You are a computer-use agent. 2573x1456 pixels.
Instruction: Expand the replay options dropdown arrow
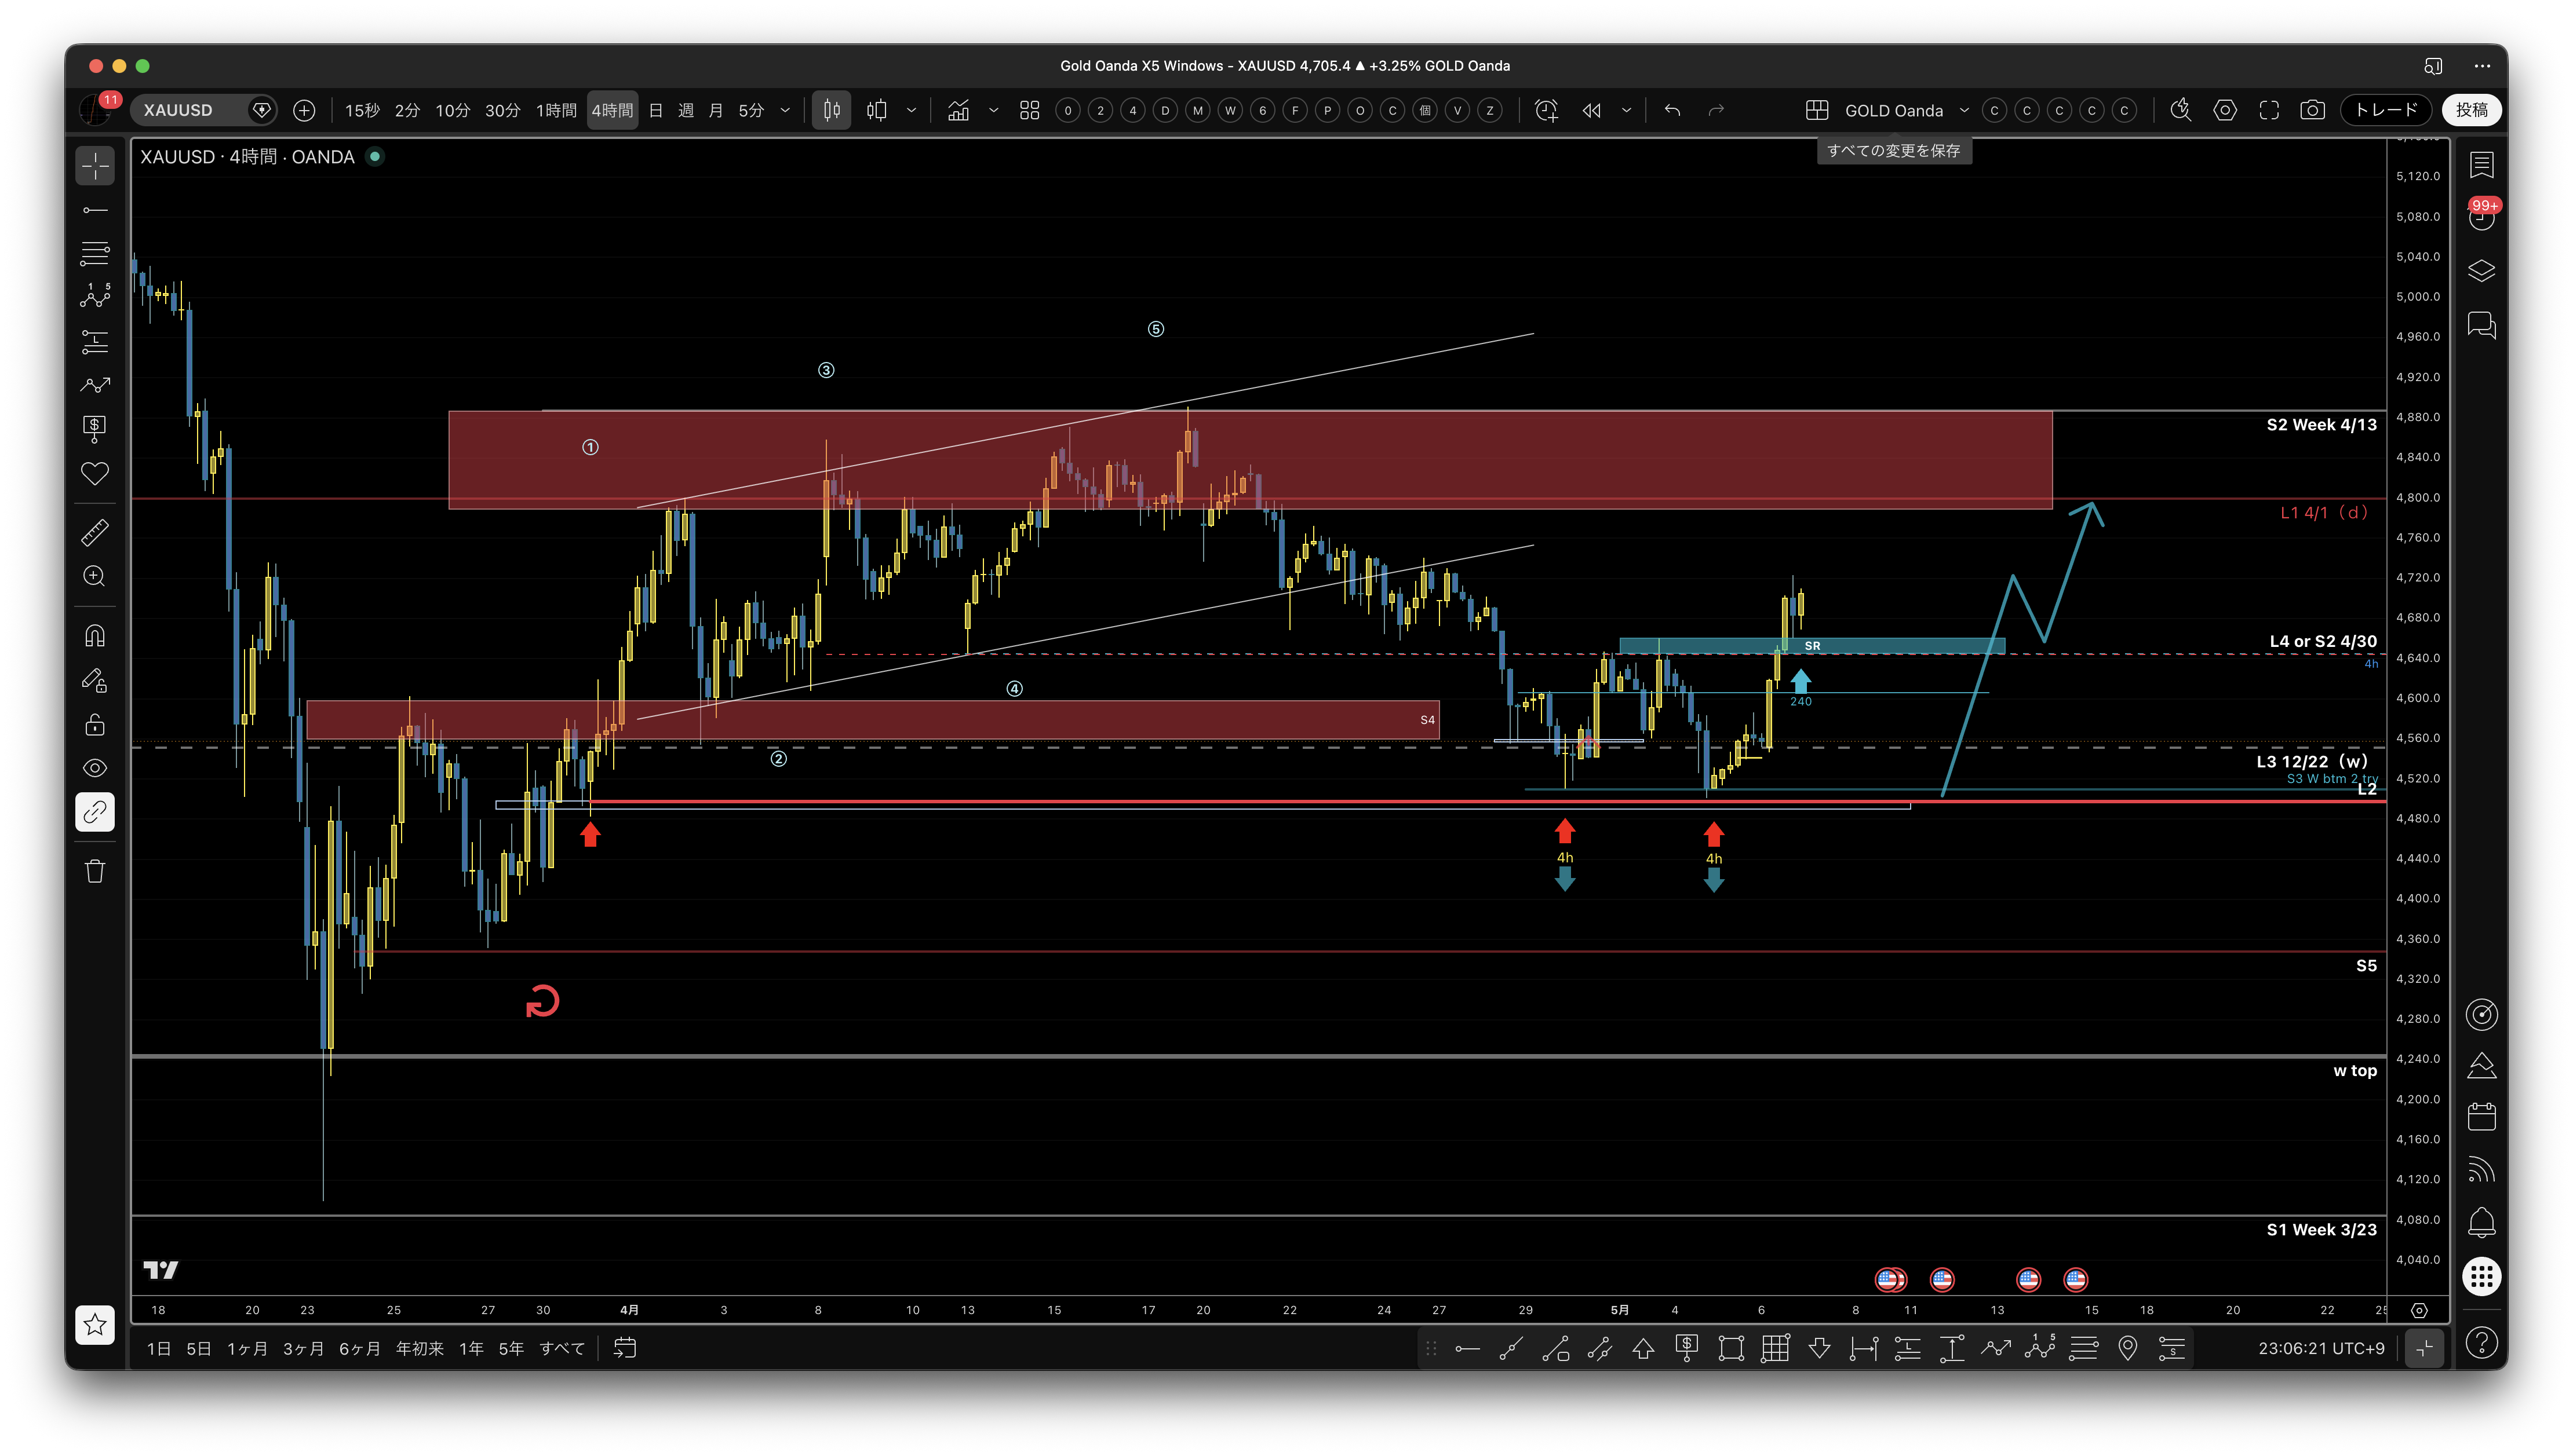[1627, 110]
